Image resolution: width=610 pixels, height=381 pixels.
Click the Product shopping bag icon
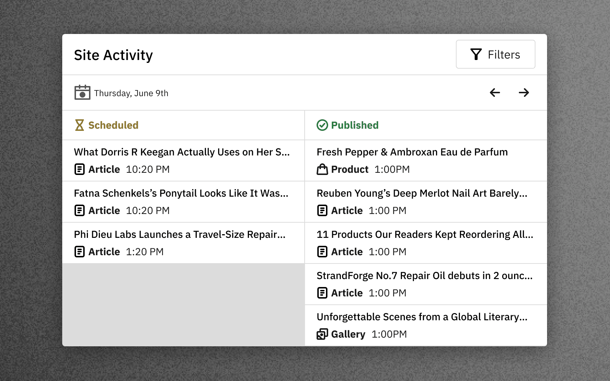[322, 169]
